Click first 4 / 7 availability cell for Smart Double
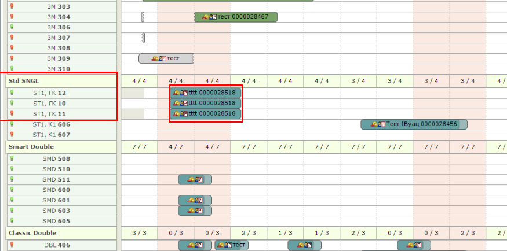Image resolution: width=507 pixels, height=251 pixels. tap(176, 147)
